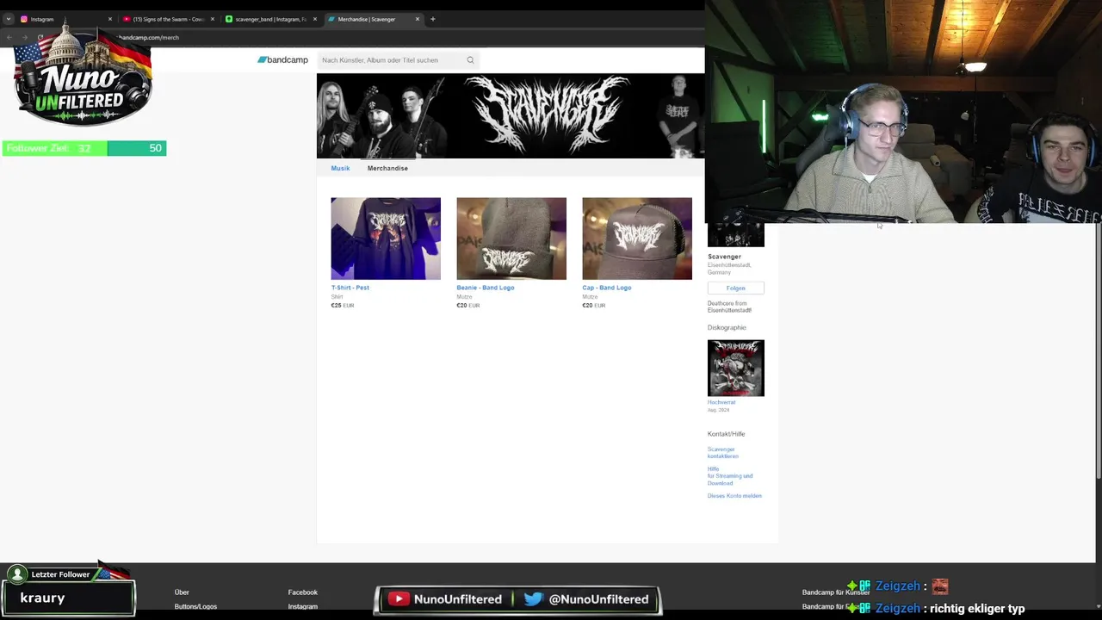The height and width of the screenshot is (620, 1102).
Task: Click the Scavenger kontaktieren link
Action: point(723,453)
